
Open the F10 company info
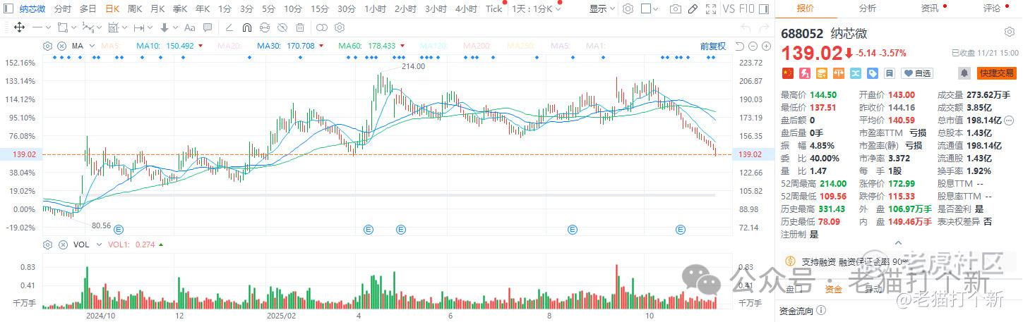pyautogui.click(x=747, y=9)
